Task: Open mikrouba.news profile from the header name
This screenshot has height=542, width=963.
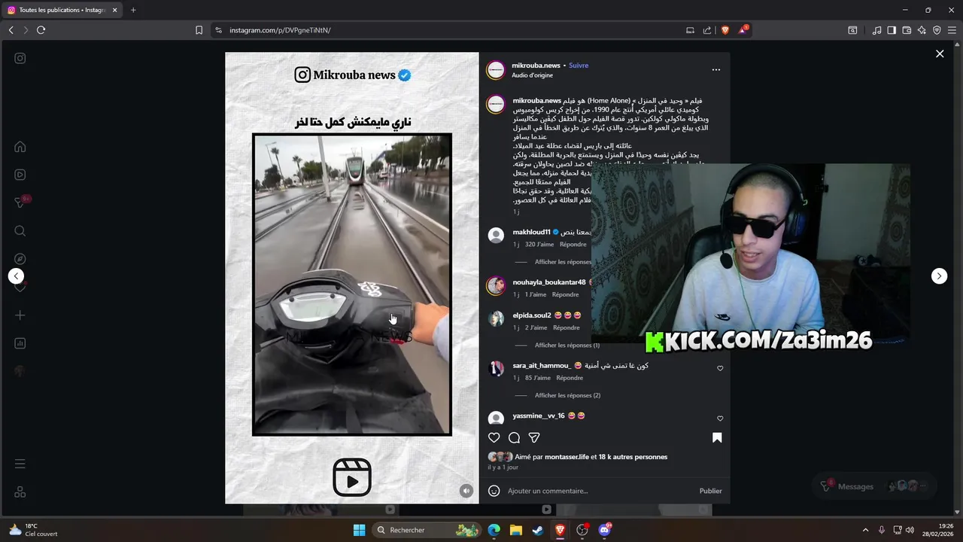Action: 536,65
